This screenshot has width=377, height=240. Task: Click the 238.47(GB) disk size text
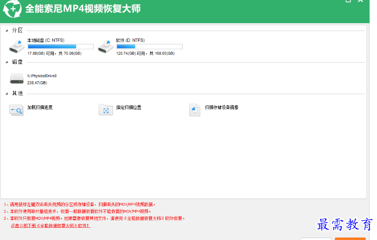coord(38,83)
